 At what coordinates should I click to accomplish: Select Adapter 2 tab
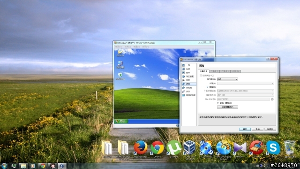215,71
